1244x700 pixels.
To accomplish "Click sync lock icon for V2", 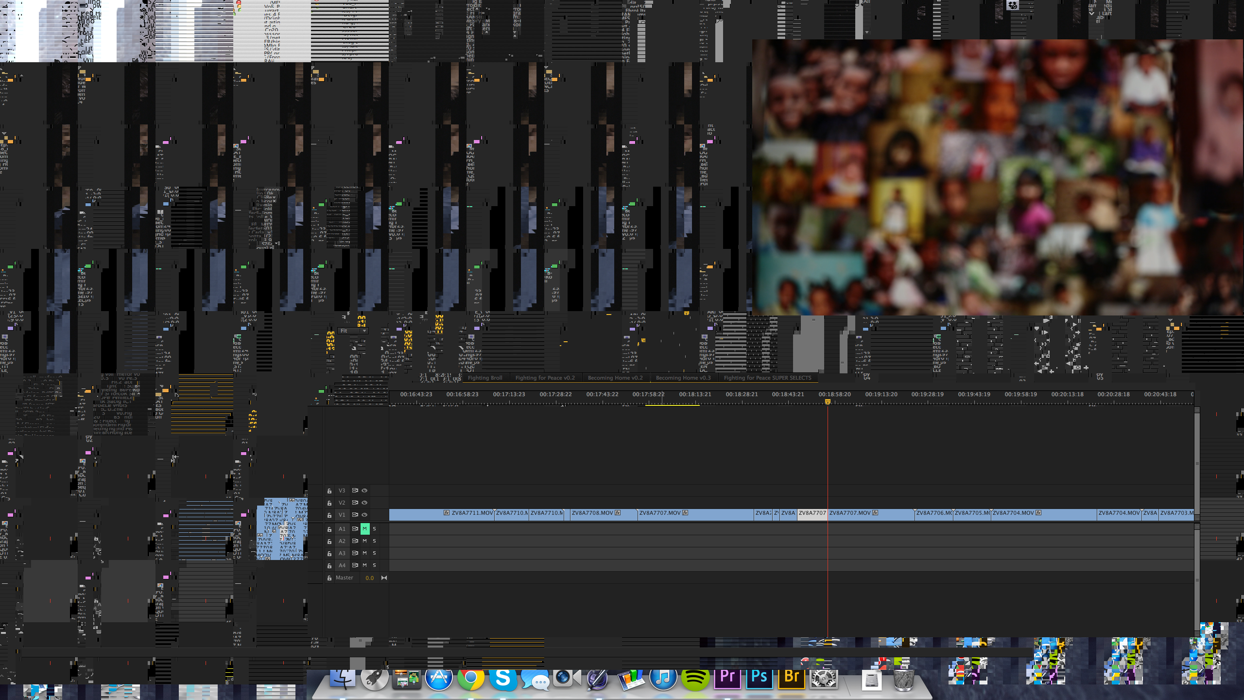I will [x=355, y=503].
